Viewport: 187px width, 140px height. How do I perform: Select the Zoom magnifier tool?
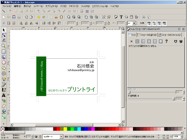click(x=4, y=46)
